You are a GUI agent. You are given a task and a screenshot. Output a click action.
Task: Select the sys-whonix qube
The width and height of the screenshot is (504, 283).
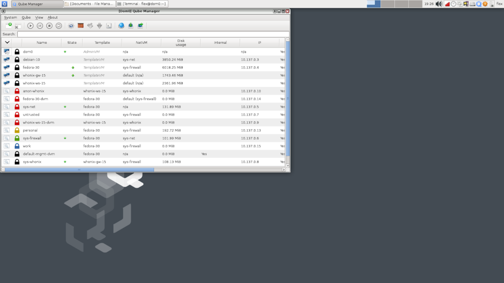pyautogui.click(x=143, y=162)
